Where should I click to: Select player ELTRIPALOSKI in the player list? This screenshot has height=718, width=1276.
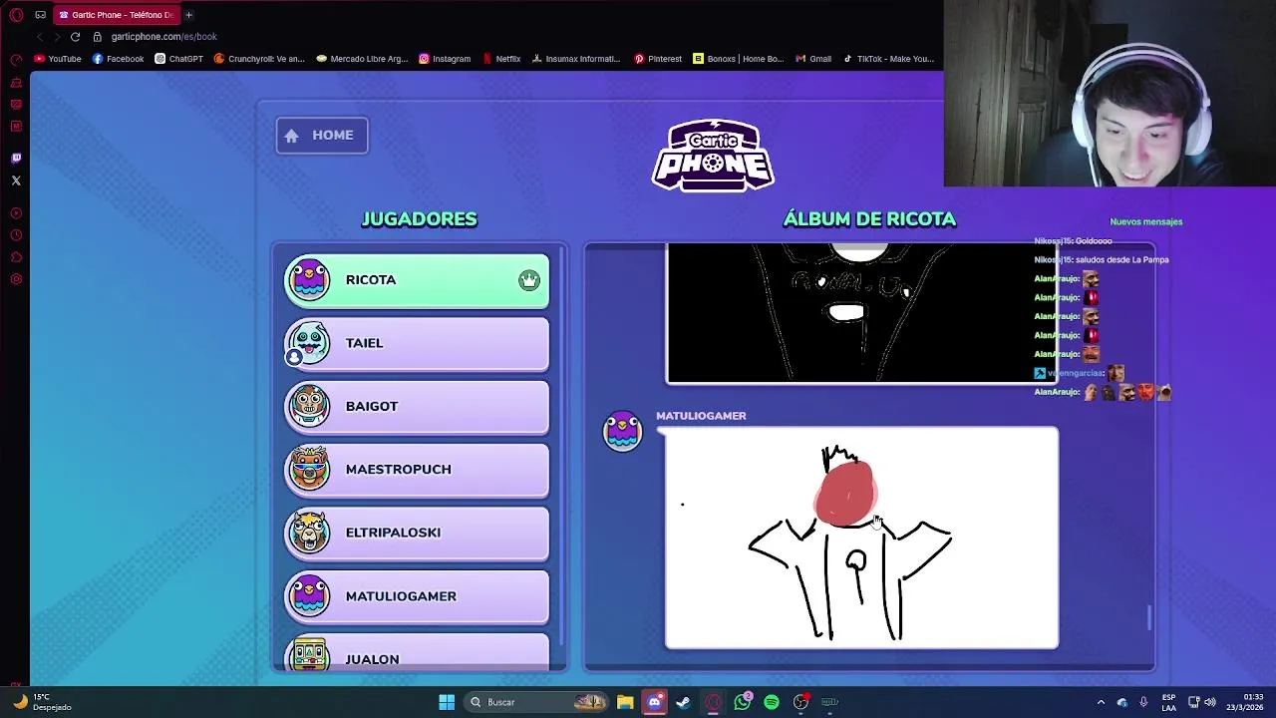(x=417, y=533)
